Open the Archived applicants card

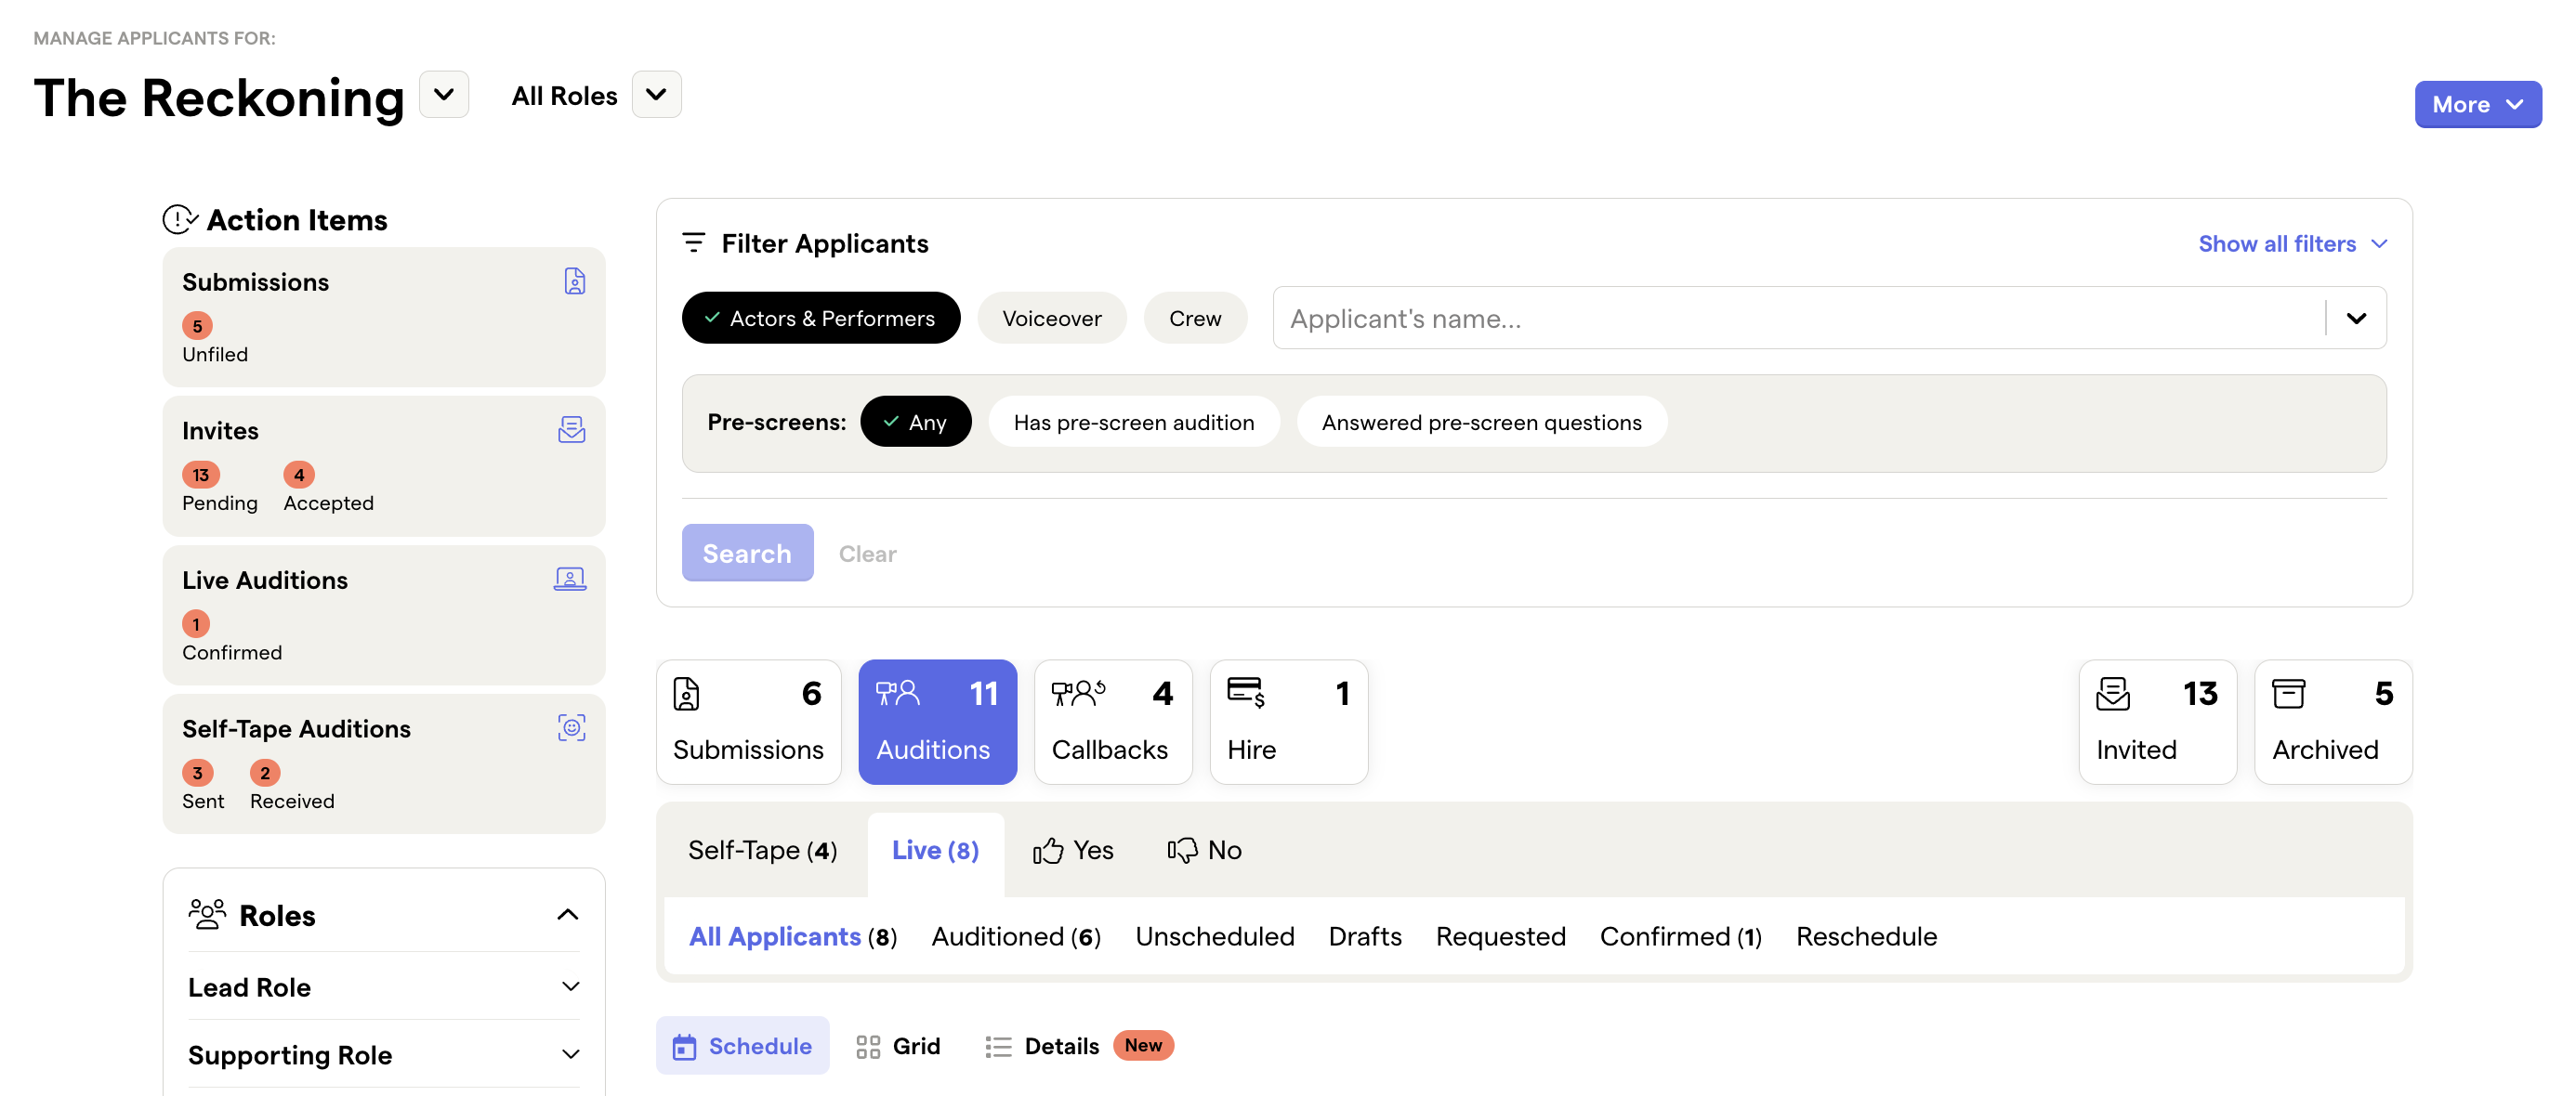coord(2332,722)
